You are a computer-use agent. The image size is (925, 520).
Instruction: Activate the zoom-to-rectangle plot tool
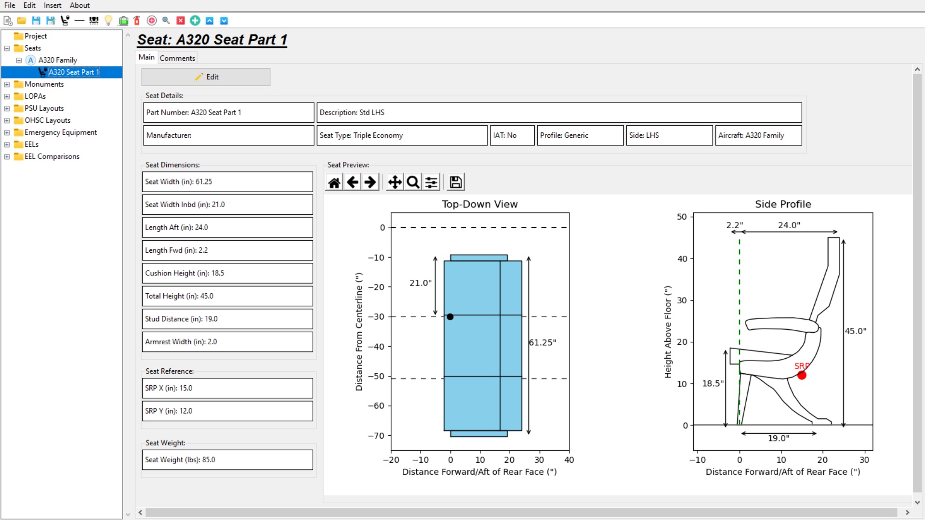pyautogui.click(x=413, y=182)
